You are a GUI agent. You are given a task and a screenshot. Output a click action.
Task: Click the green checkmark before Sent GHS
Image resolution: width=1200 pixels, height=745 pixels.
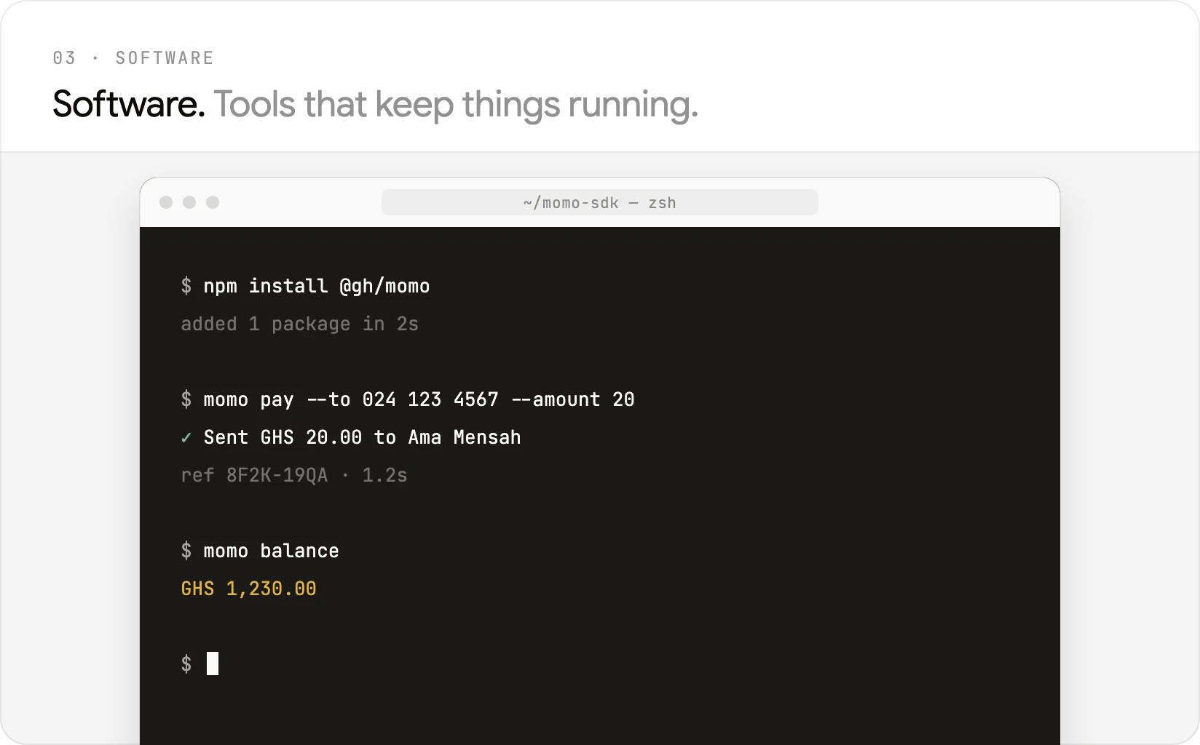click(x=186, y=438)
